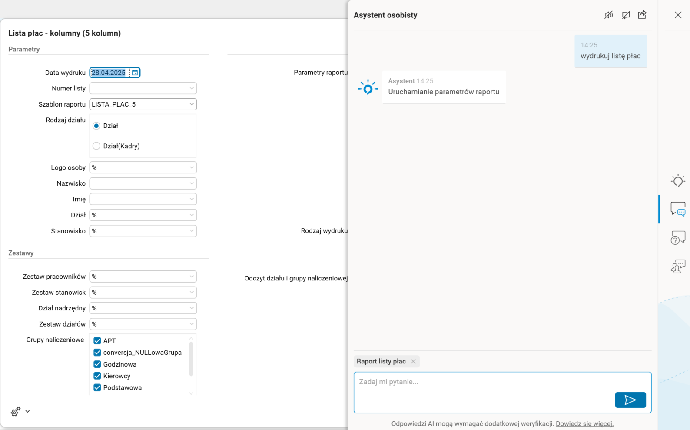Click the 'Grupy naliczeniowe' label

(x=55, y=340)
